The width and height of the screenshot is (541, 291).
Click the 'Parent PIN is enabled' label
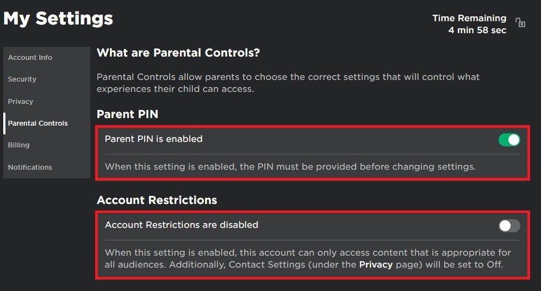point(153,139)
